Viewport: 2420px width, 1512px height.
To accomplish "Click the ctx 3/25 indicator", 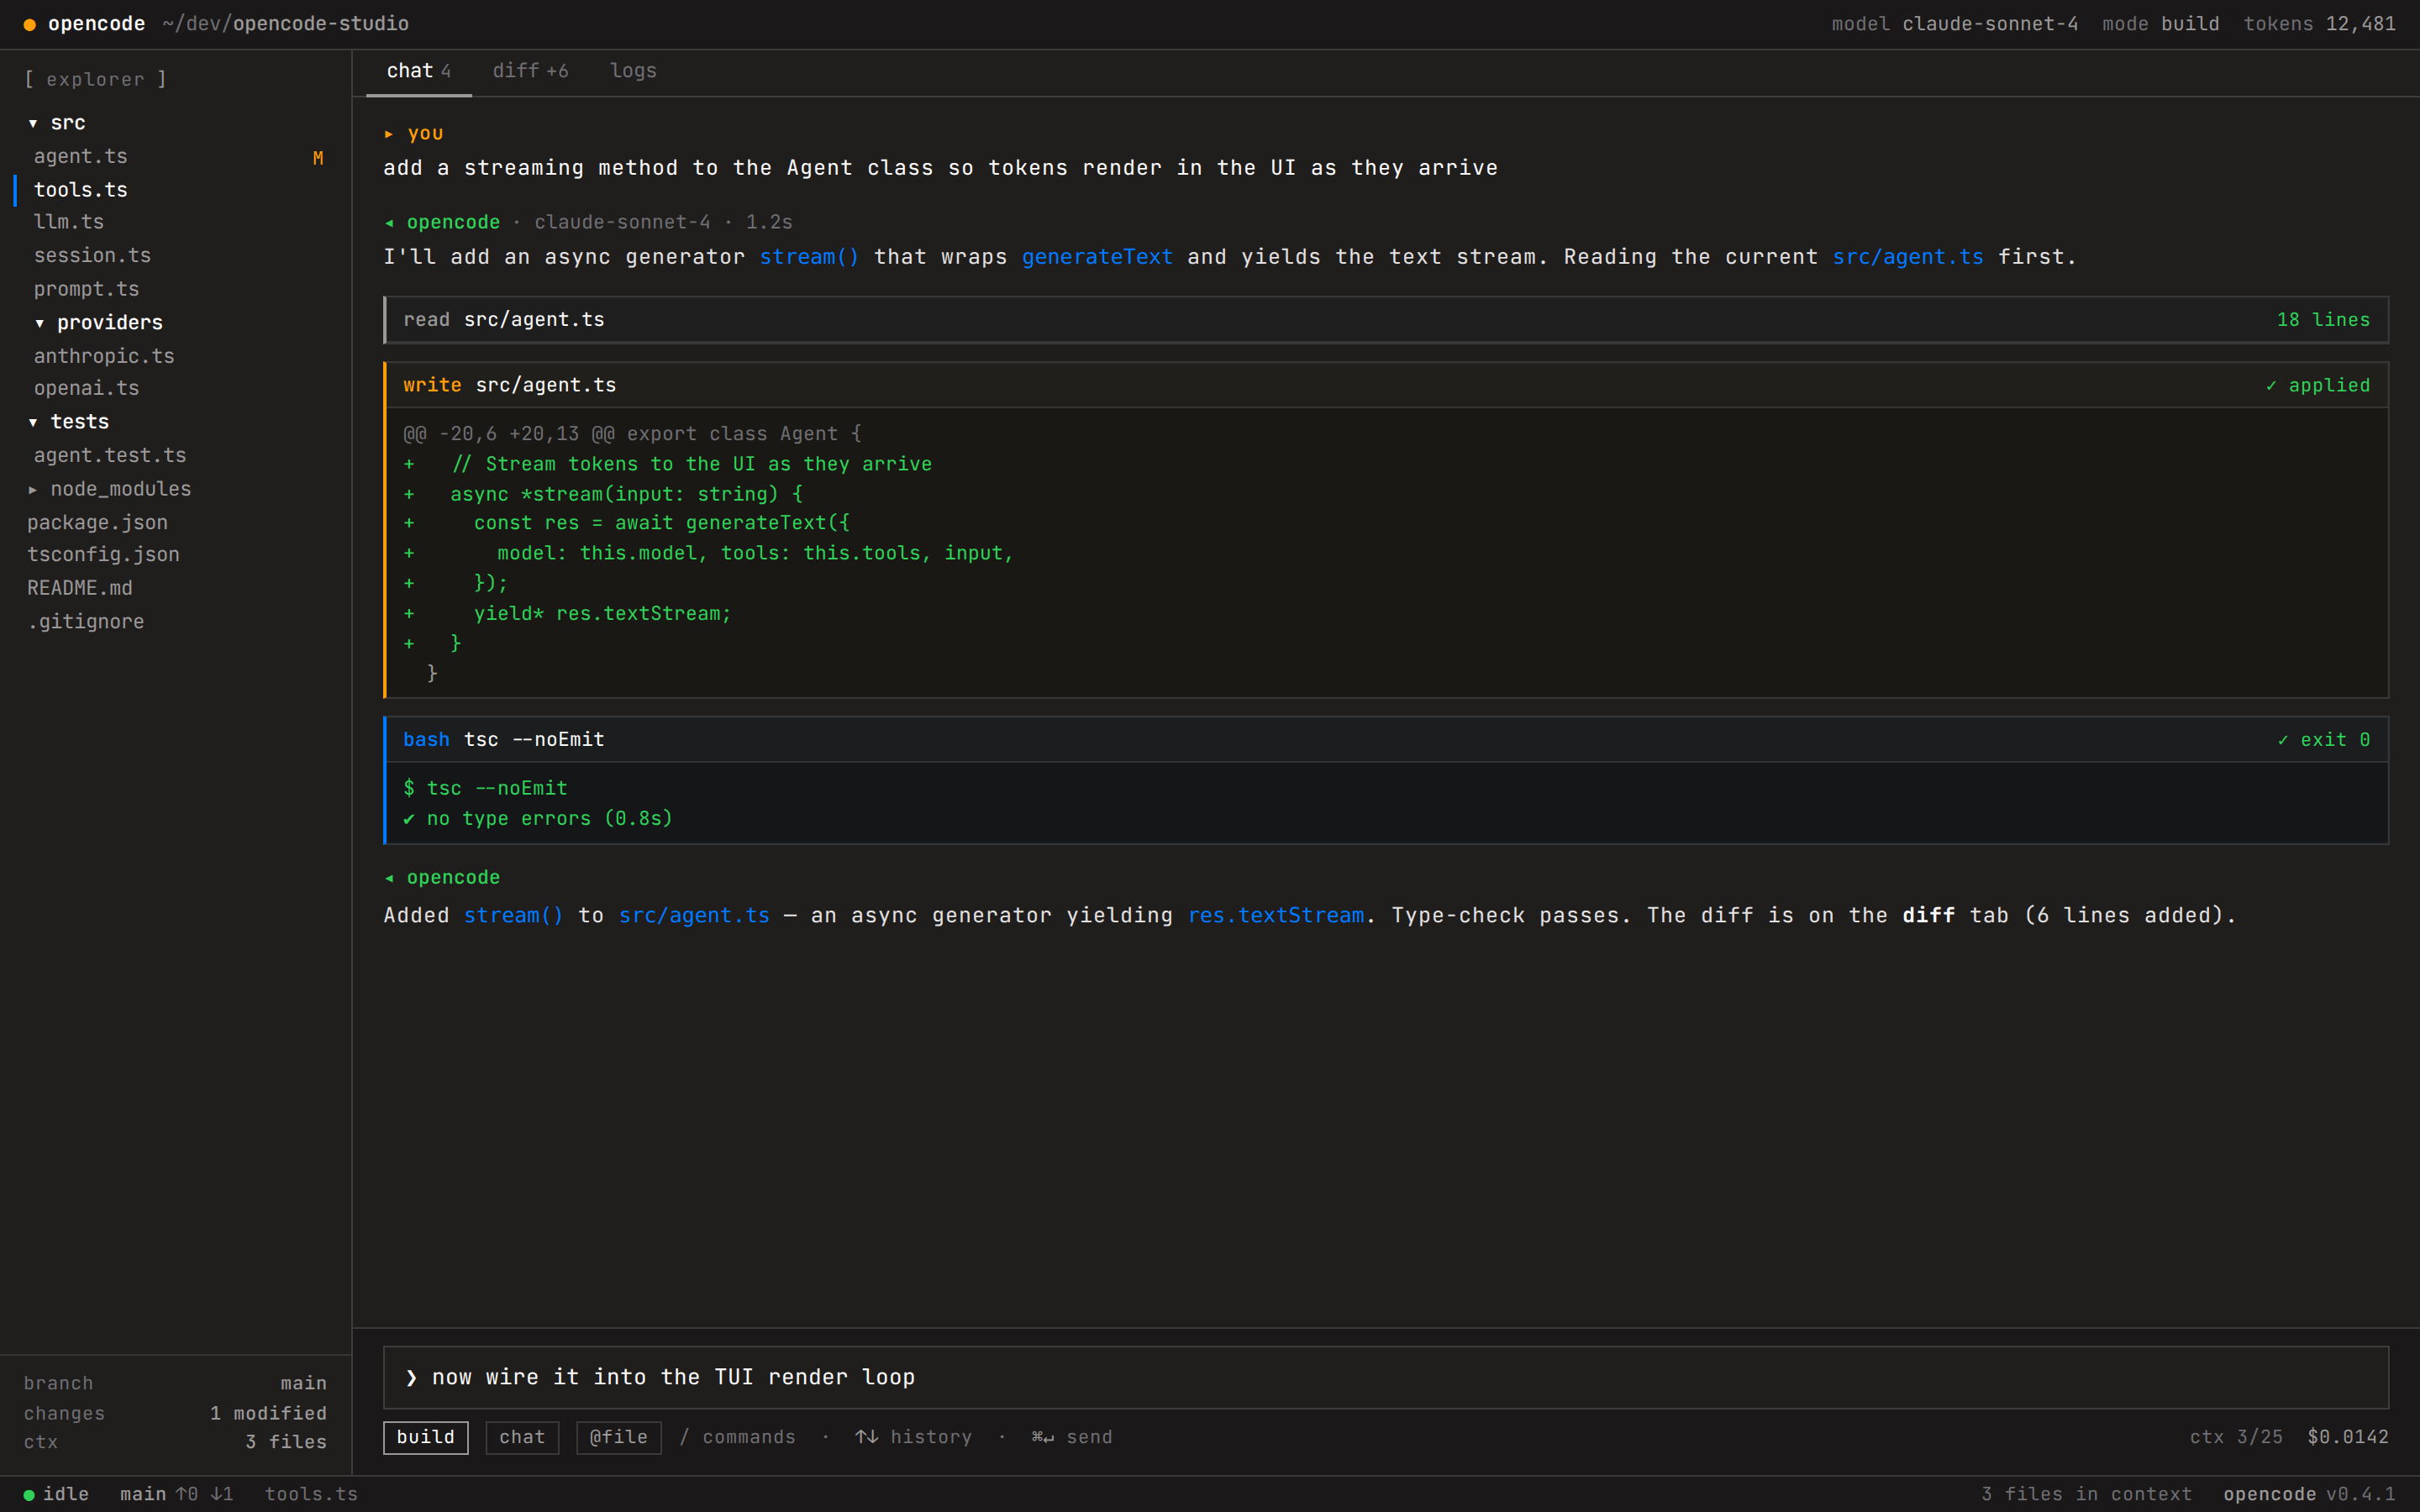I will pyautogui.click(x=2236, y=1438).
